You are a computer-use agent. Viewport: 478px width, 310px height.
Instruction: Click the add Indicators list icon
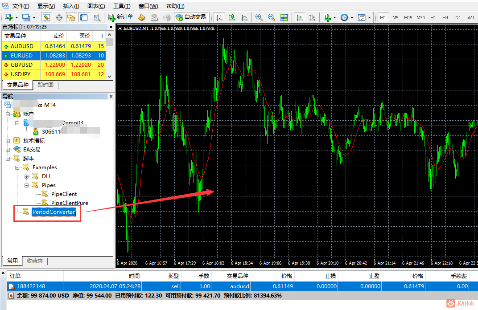tap(327, 17)
